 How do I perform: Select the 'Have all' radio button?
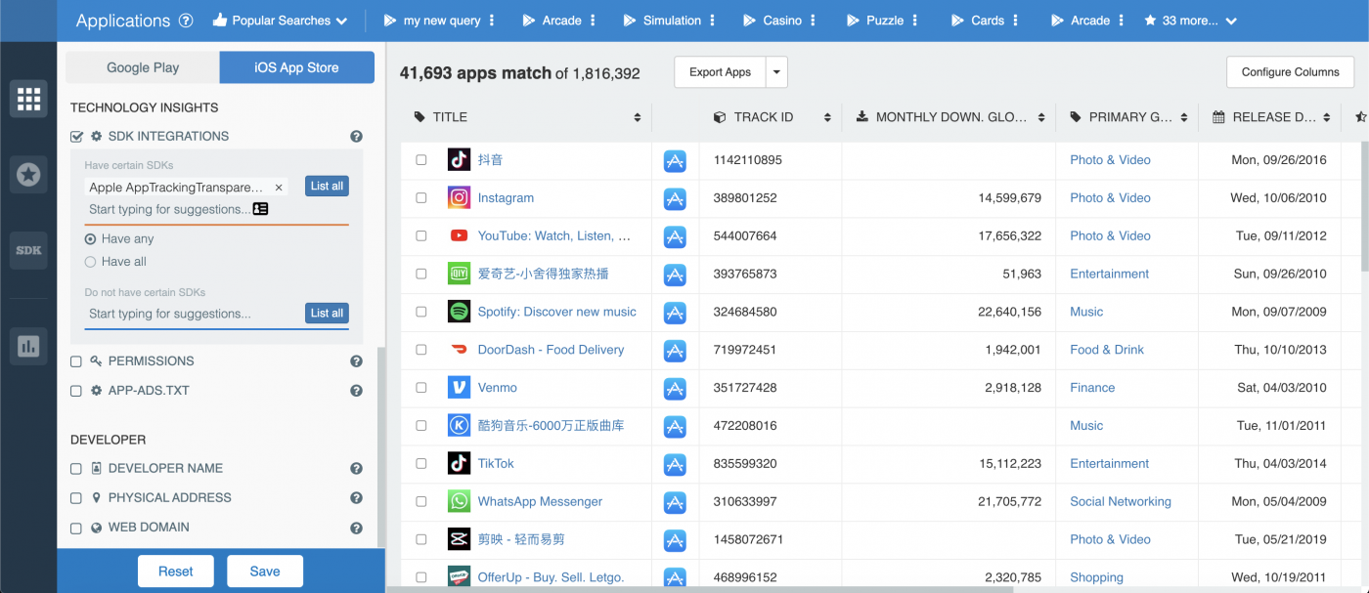[90, 261]
